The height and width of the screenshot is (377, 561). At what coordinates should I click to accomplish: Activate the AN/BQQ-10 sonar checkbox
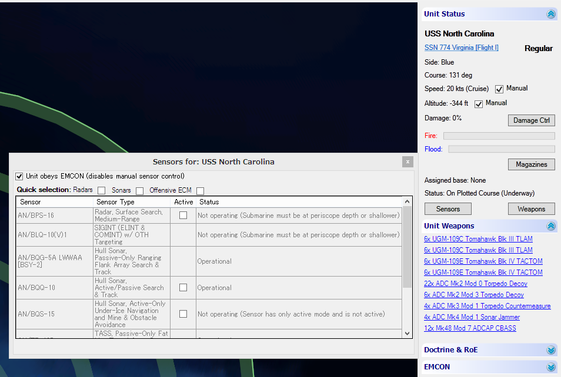tap(183, 288)
